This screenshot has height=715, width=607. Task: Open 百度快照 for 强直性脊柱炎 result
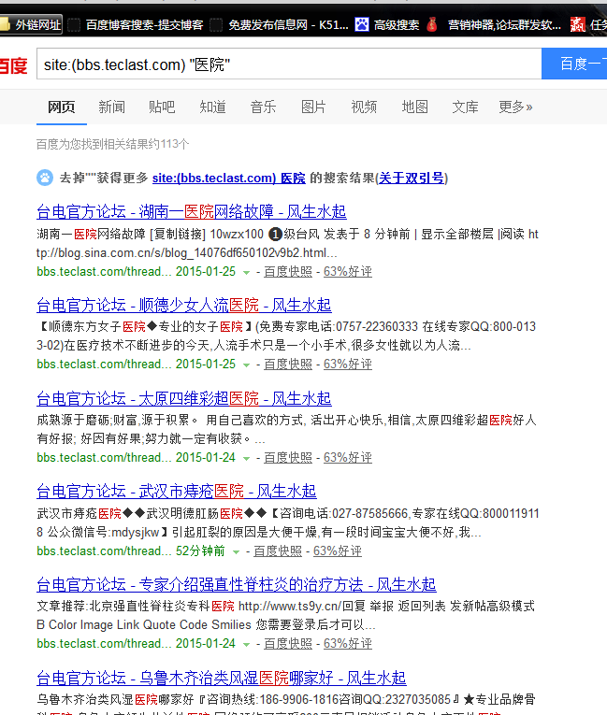click(x=288, y=644)
